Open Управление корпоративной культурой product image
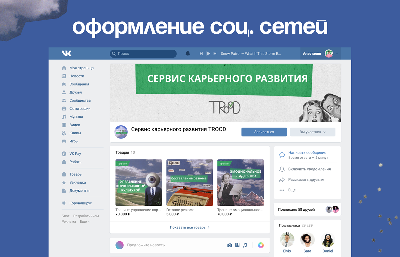The height and width of the screenshot is (257, 400). 139,183
